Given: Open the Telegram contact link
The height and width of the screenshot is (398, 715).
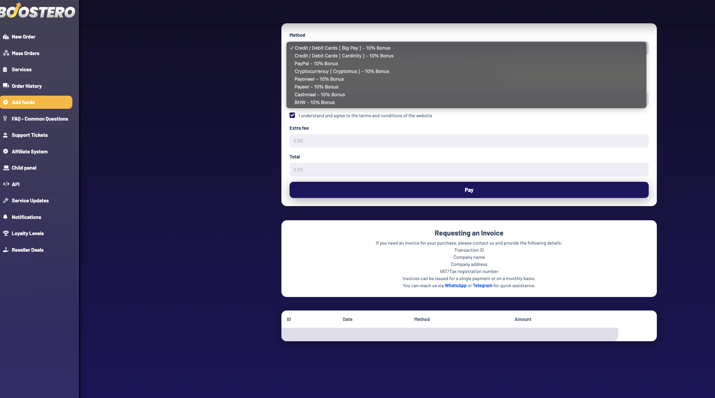Looking at the screenshot, I should (482, 286).
